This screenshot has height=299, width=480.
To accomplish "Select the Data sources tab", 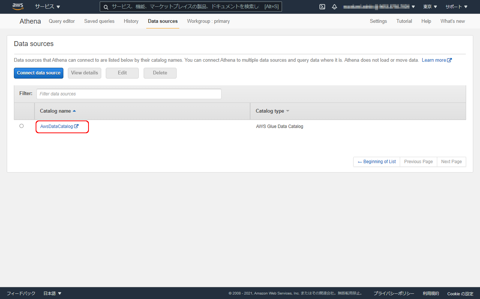I will coord(163,21).
